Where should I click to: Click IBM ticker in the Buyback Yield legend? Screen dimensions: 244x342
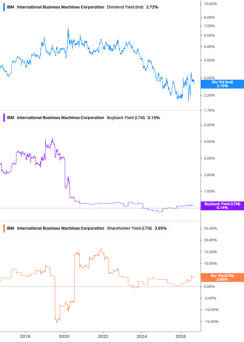11,118
